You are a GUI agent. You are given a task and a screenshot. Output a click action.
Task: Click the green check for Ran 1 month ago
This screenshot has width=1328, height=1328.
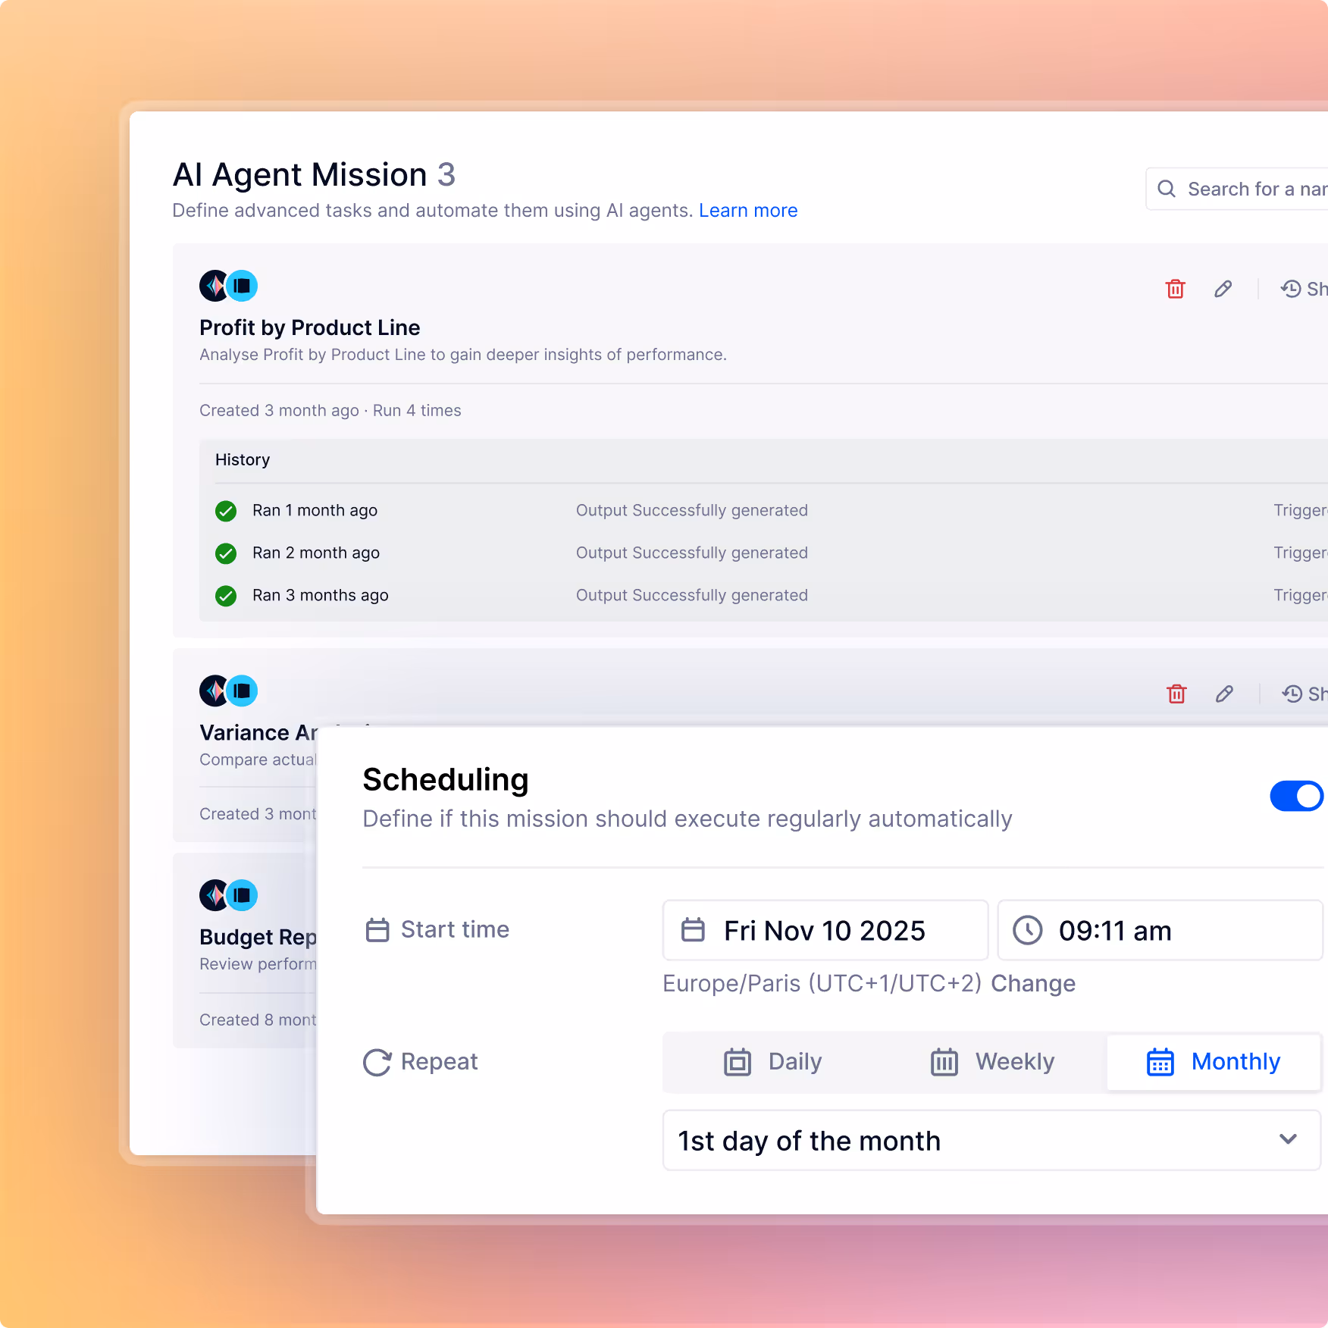[226, 511]
